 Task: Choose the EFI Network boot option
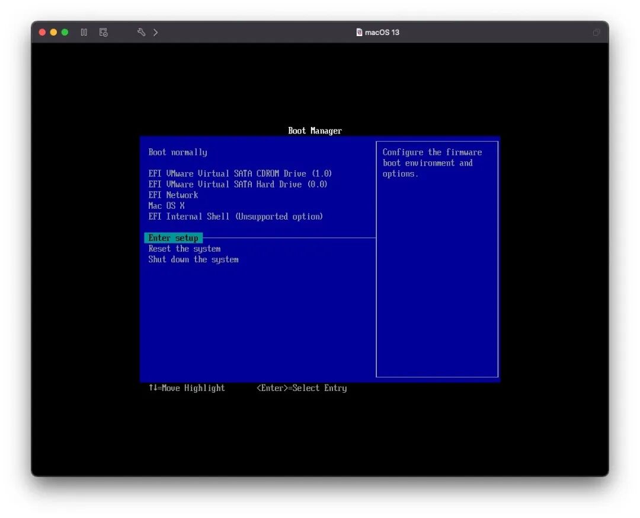tap(173, 195)
